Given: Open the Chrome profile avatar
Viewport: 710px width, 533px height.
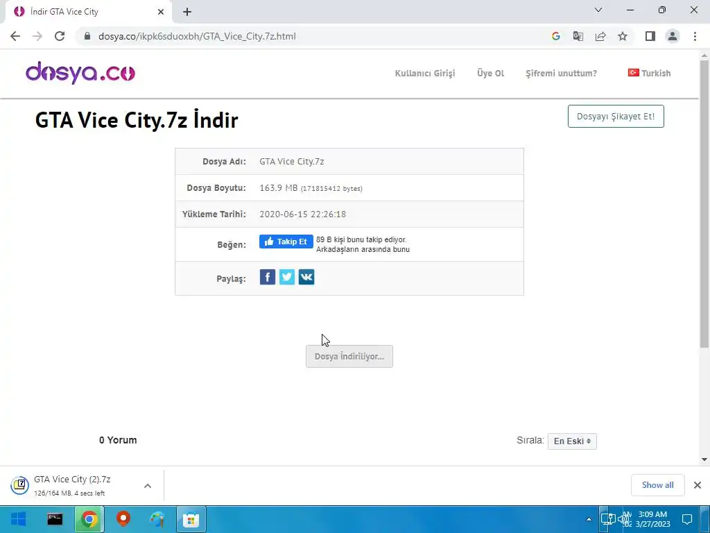Looking at the screenshot, I should point(673,36).
